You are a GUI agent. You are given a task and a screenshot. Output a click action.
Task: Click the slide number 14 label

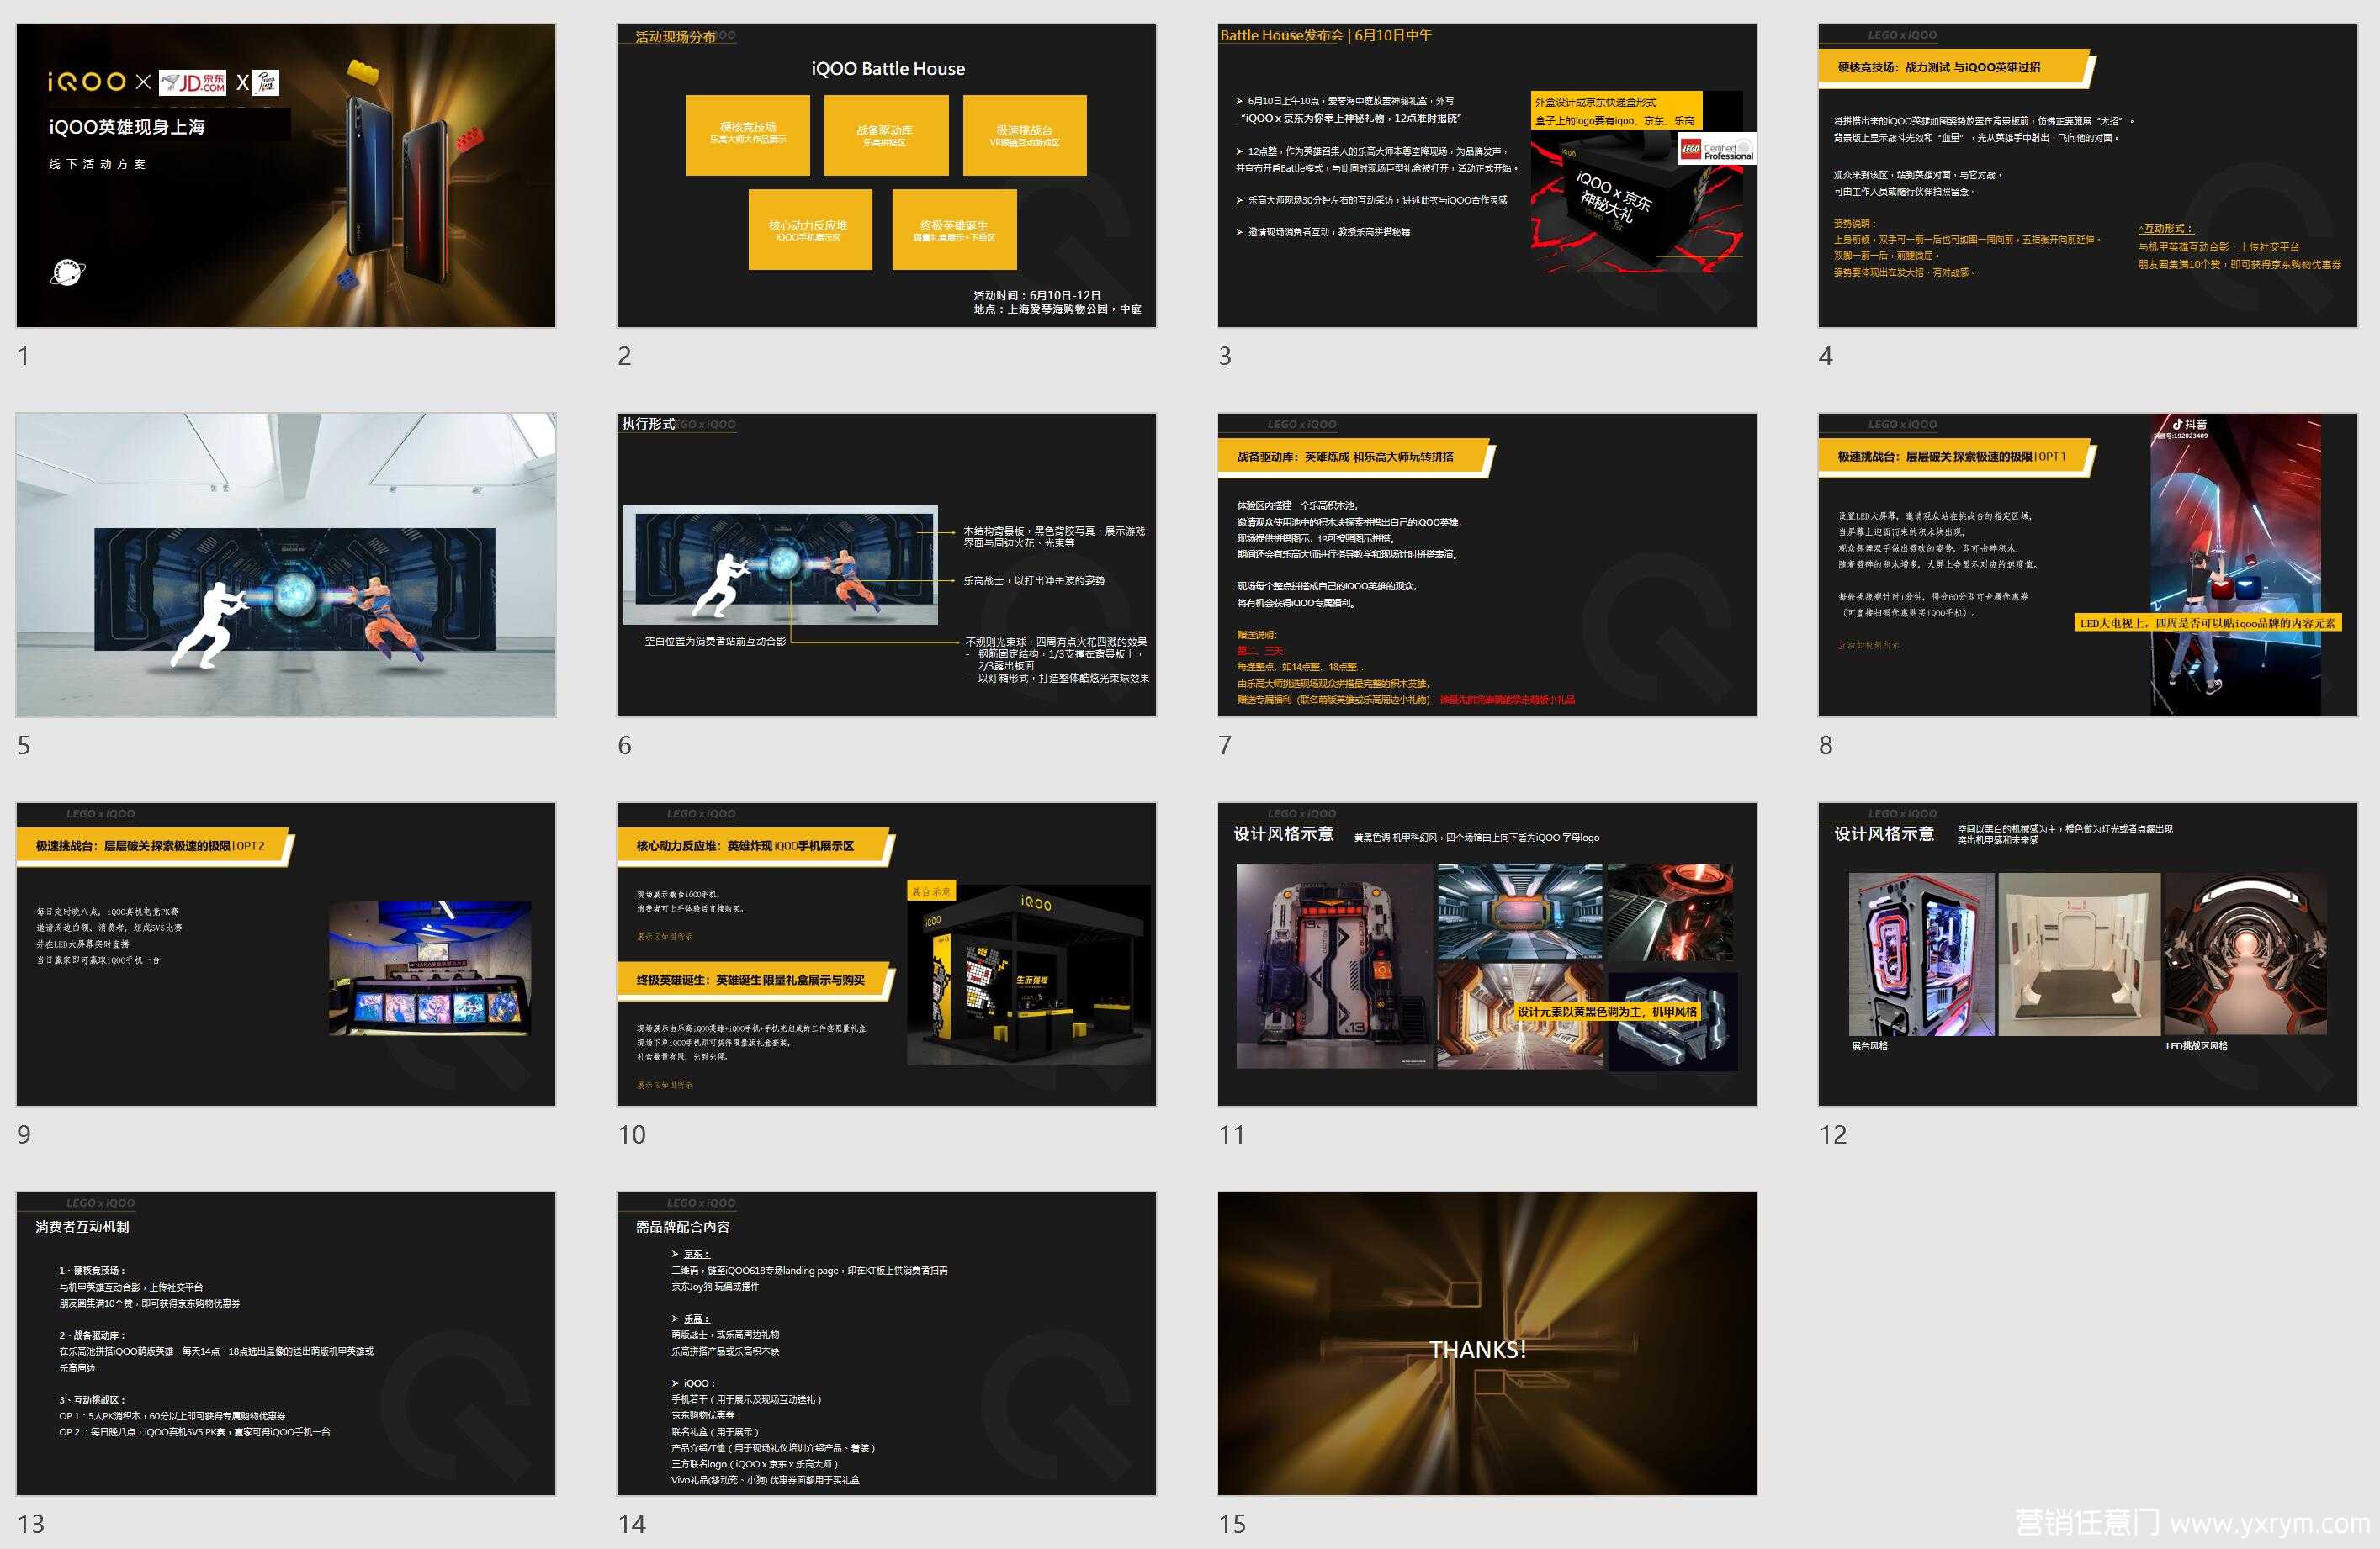(x=632, y=1524)
